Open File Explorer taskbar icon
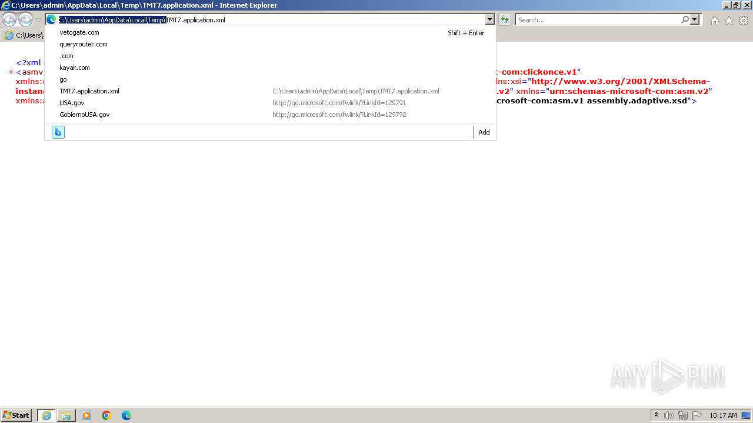Image resolution: width=753 pixels, height=423 pixels. click(x=66, y=415)
